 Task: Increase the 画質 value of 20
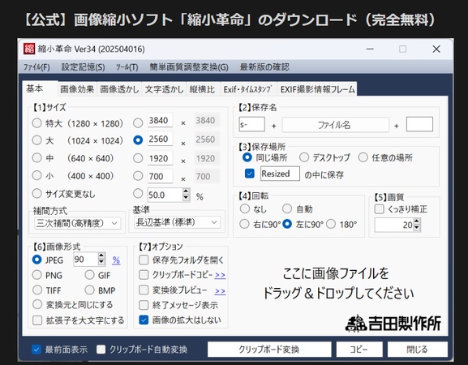[417, 221]
